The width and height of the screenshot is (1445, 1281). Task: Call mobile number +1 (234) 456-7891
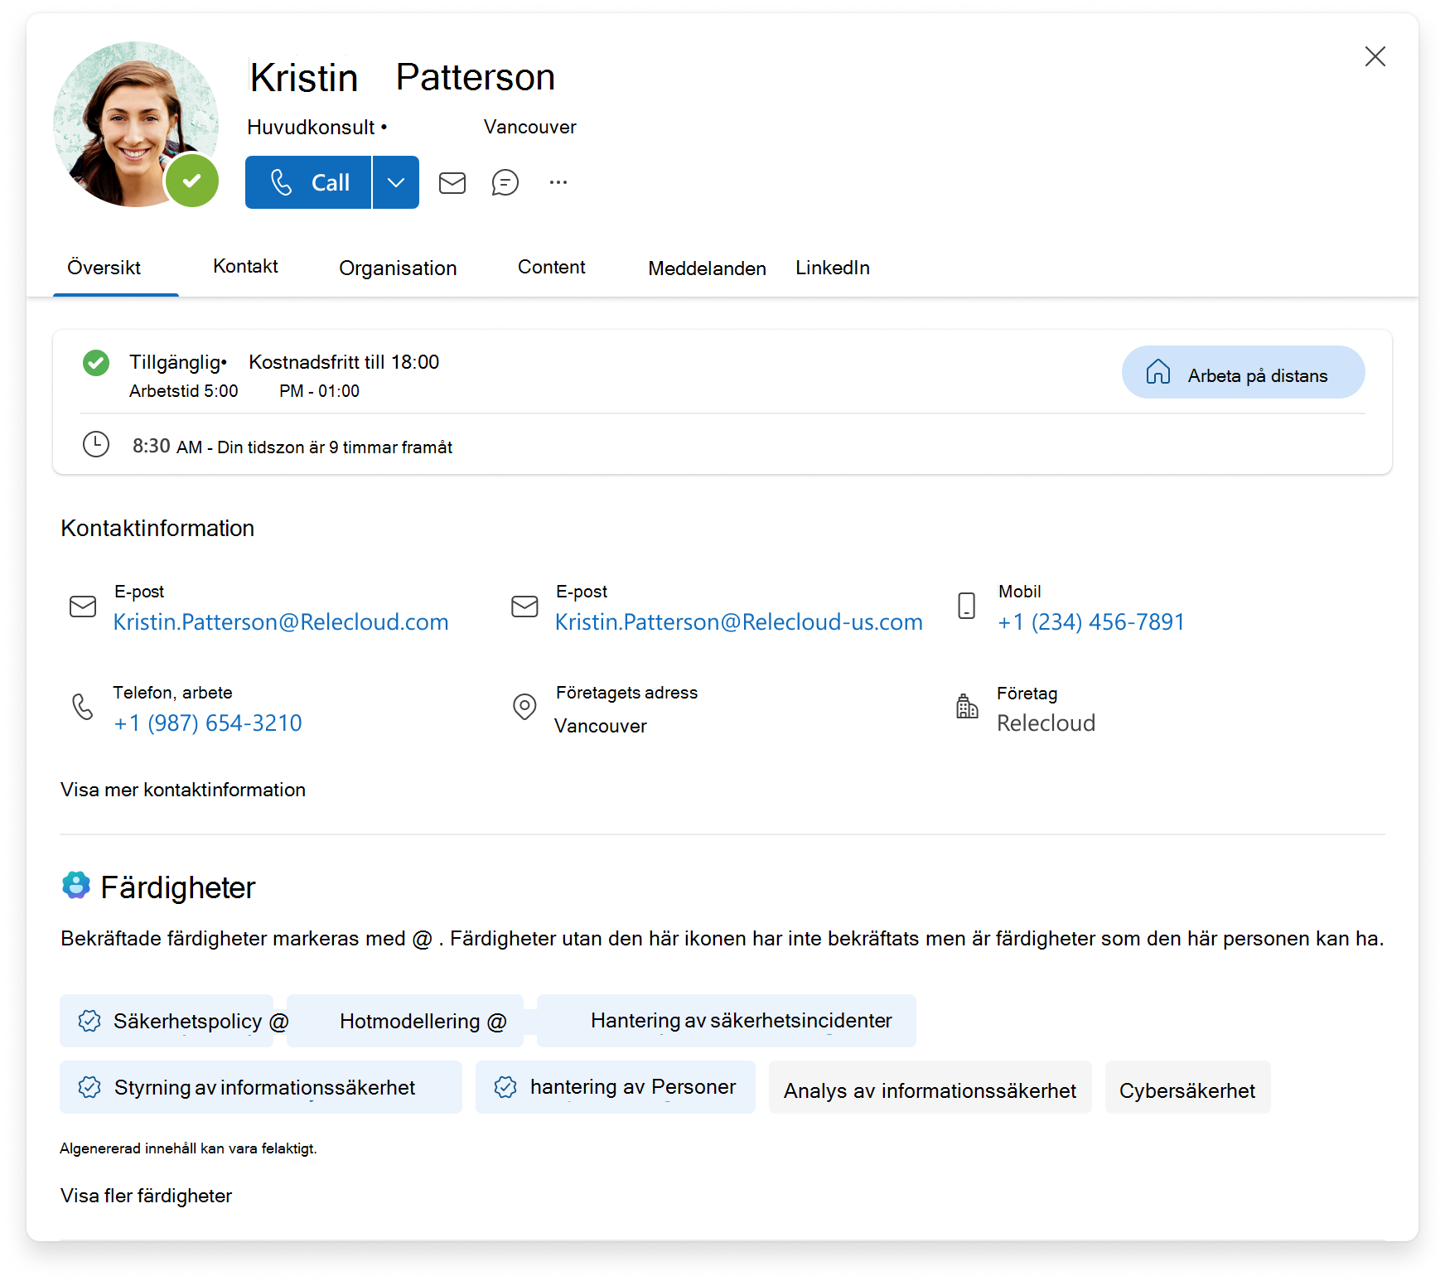[x=1091, y=621]
